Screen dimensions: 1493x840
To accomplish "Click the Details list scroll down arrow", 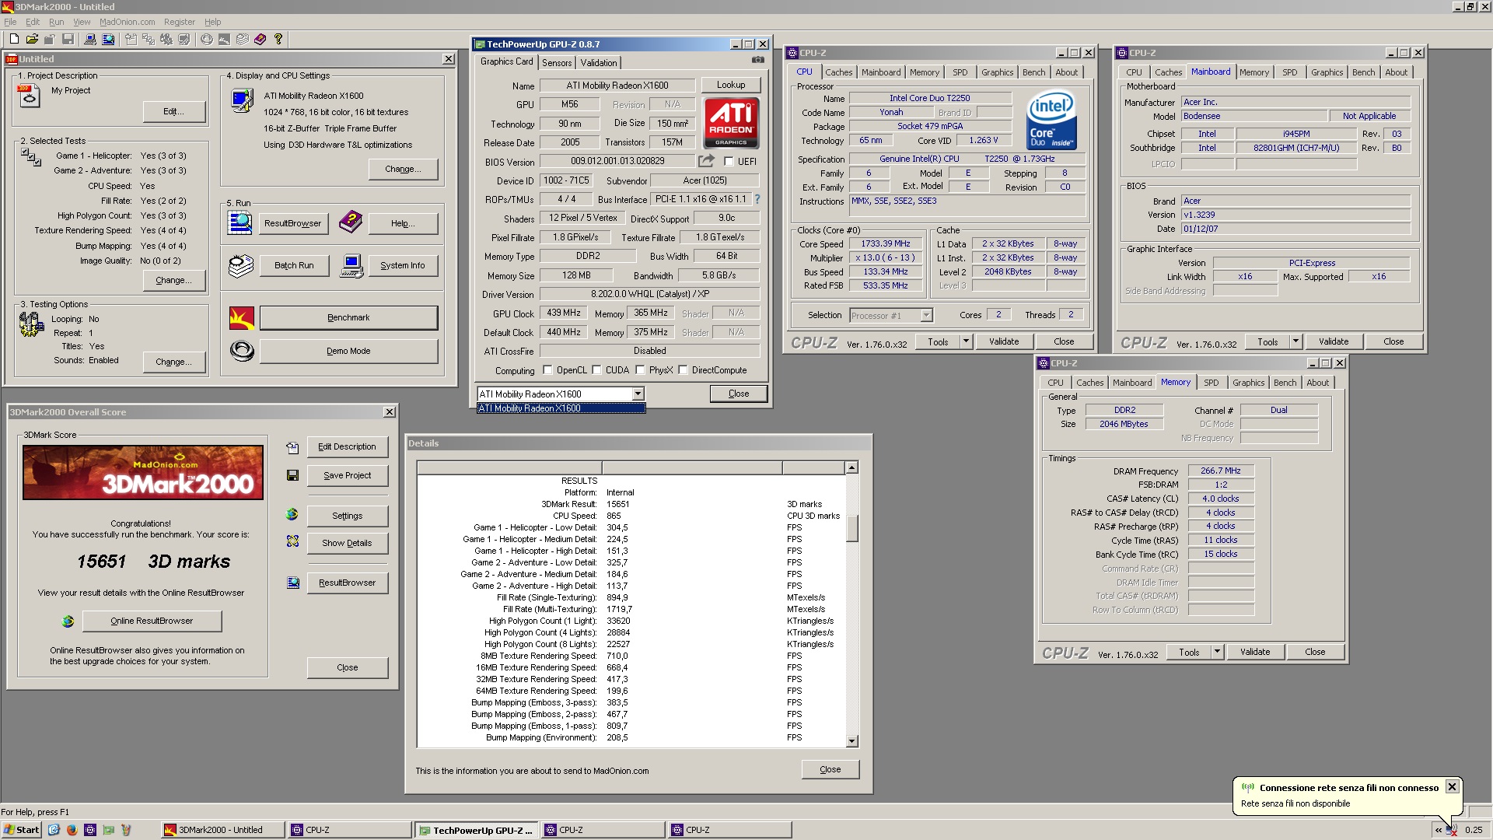I will tap(851, 741).
